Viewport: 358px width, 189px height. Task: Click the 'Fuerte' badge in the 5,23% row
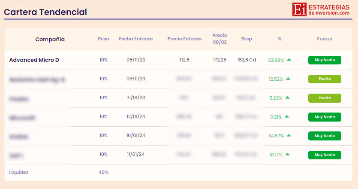point(325,98)
